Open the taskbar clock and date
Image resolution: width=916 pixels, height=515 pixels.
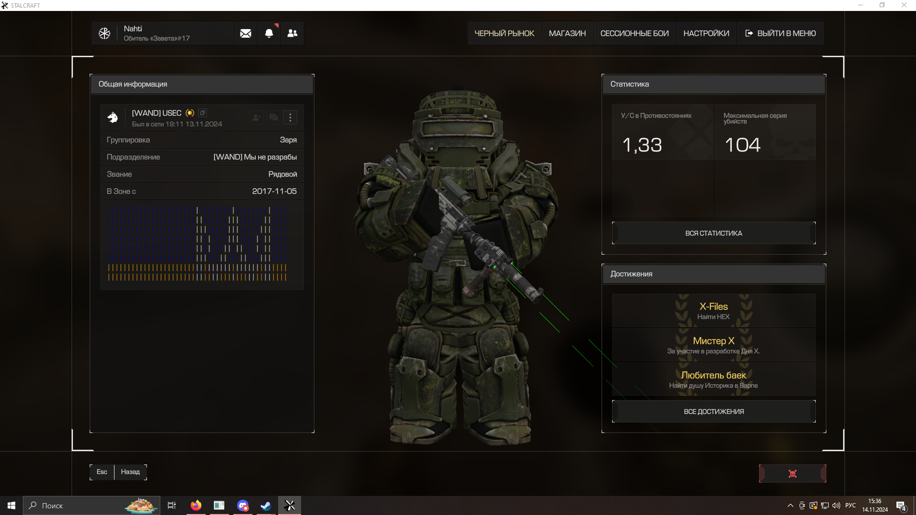tap(875, 505)
